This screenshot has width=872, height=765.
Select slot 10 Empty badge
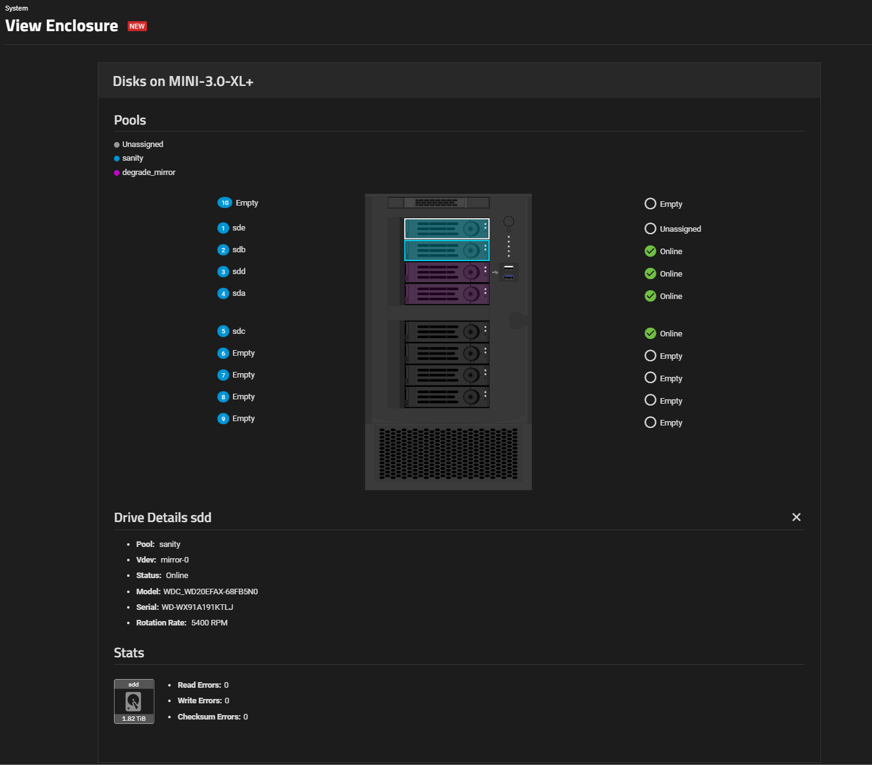pos(225,202)
